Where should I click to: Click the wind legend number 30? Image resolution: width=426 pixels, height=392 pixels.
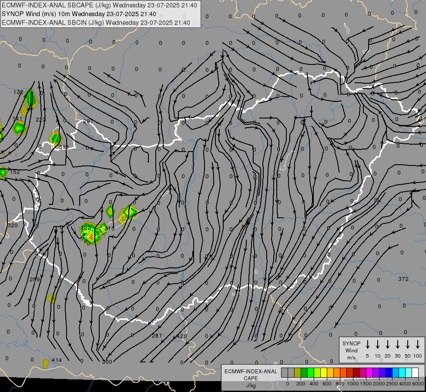coord(397,356)
